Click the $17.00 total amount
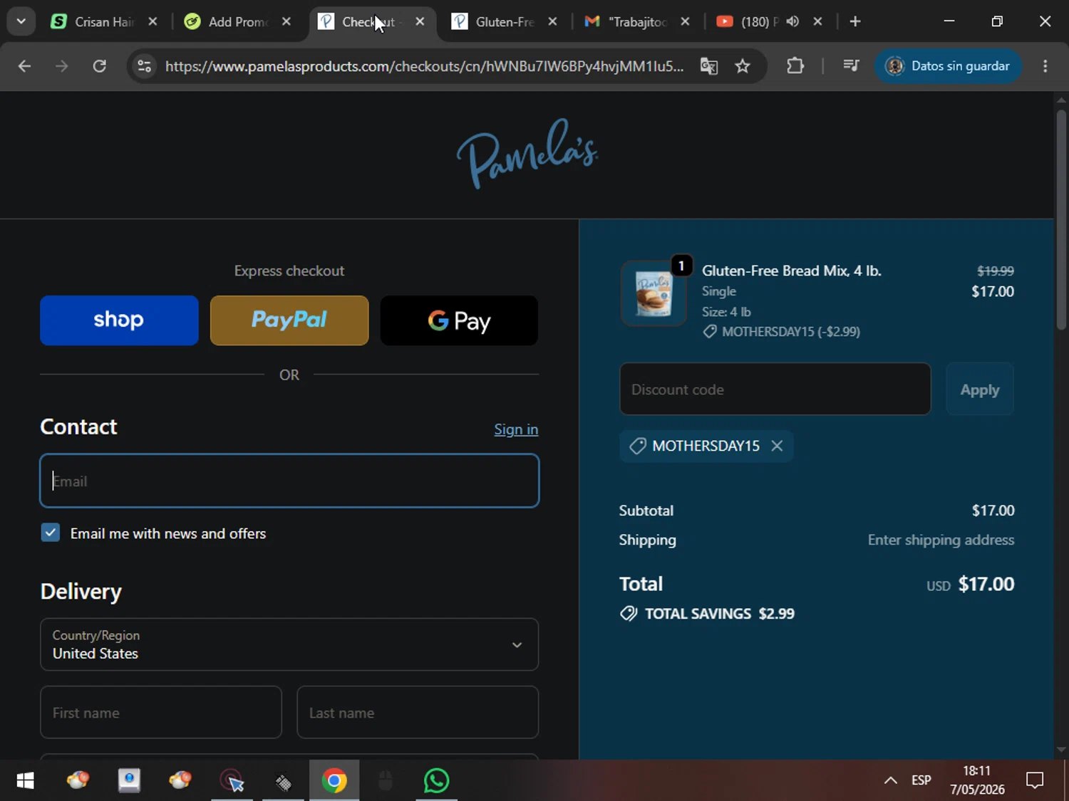1069x801 pixels. click(x=986, y=584)
